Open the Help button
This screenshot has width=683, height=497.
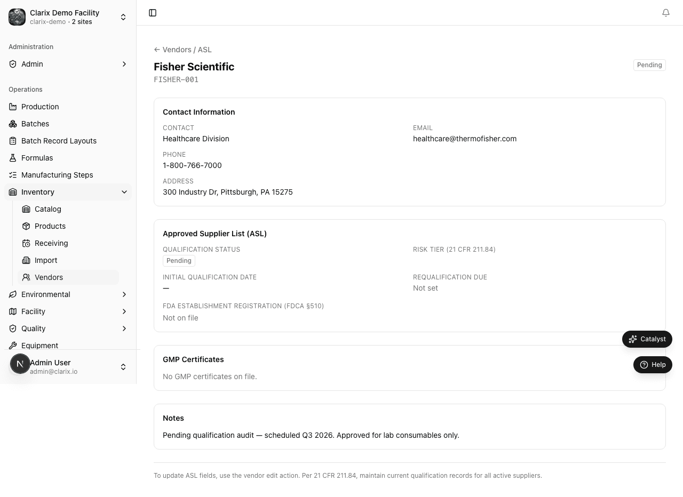(x=653, y=365)
